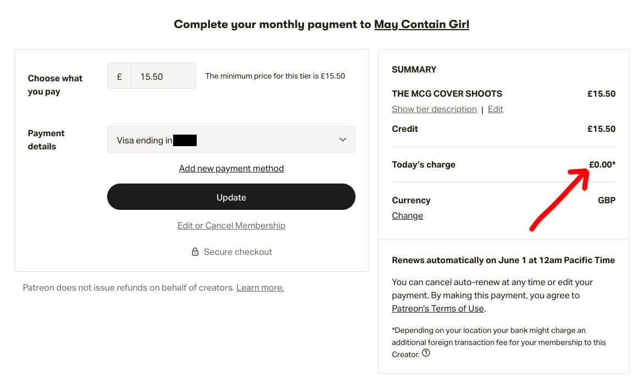Change the GBP currency setting
The width and height of the screenshot is (644, 384).
407,215
